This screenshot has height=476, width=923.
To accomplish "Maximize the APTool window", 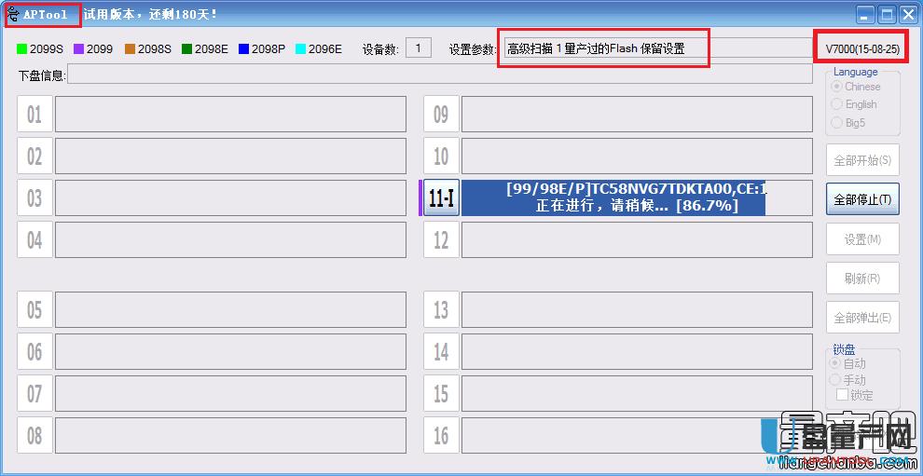I will [x=887, y=15].
